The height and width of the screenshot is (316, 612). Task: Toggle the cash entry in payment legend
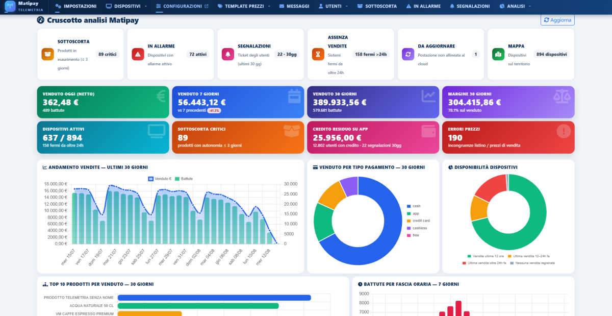click(413, 206)
